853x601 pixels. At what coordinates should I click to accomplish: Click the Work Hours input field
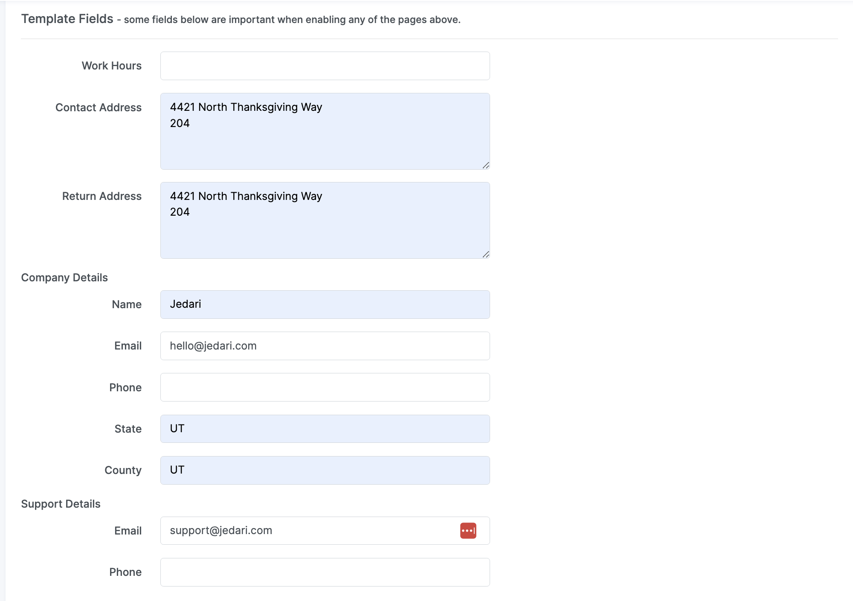(x=325, y=66)
